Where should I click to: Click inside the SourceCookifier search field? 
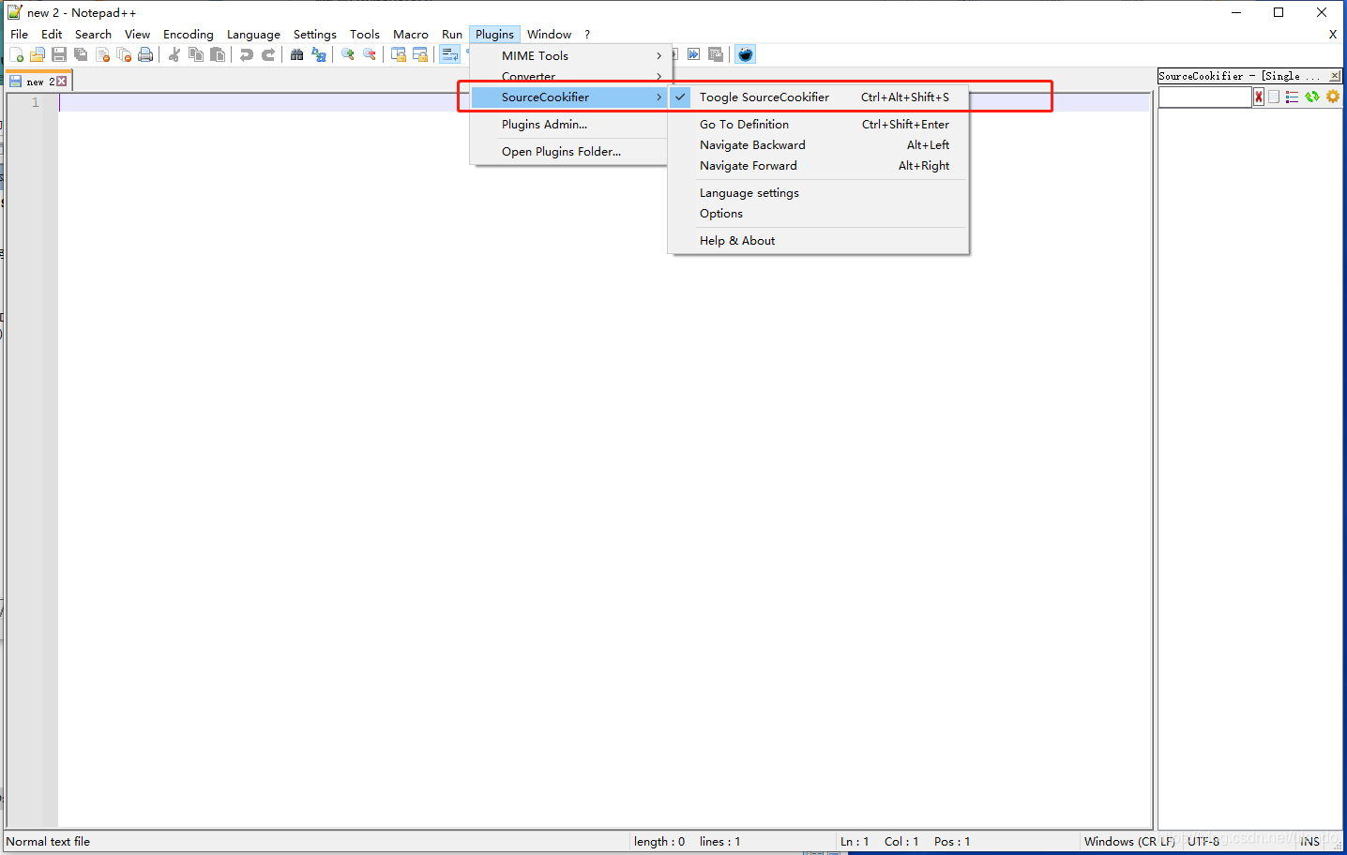tap(1203, 97)
